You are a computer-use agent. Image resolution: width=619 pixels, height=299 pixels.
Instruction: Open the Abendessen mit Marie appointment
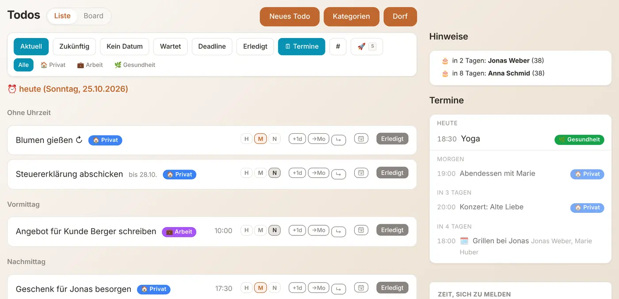coord(520,174)
